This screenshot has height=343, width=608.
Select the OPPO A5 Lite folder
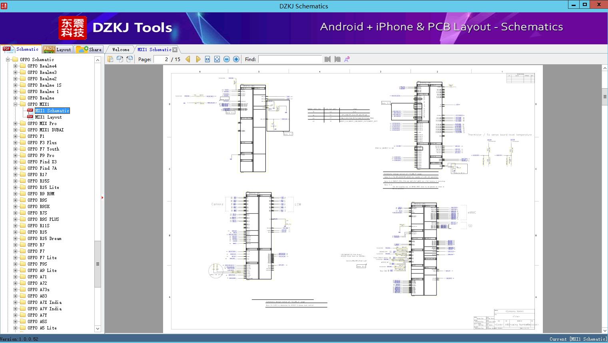coord(42,328)
